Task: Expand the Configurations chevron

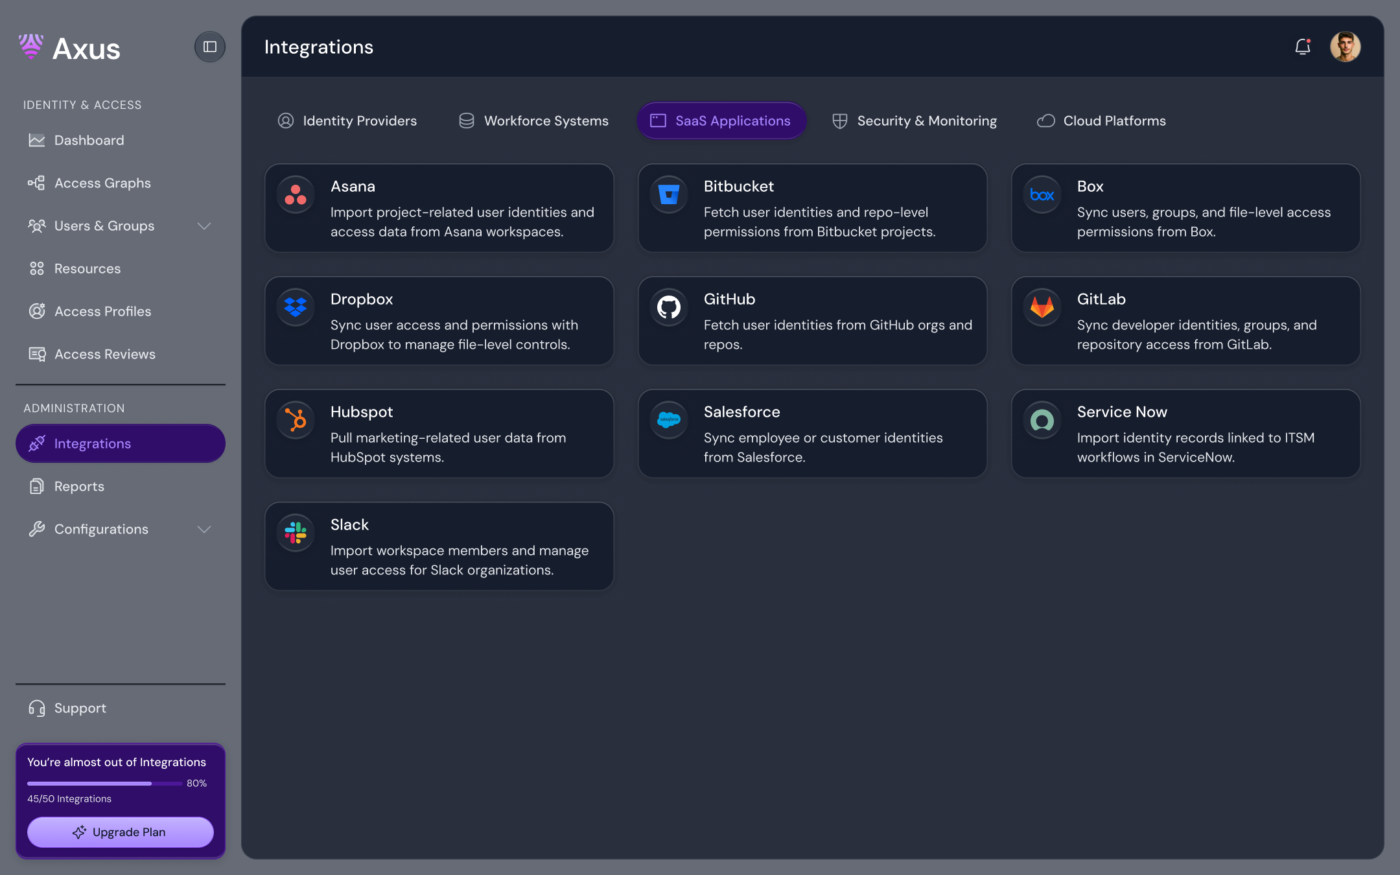Action: pyautogui.click(x=204, y=530)
